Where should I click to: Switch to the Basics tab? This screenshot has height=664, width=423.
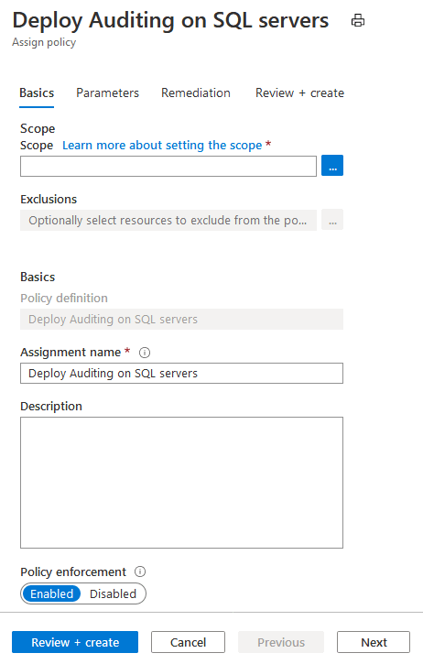coord(37,93)
